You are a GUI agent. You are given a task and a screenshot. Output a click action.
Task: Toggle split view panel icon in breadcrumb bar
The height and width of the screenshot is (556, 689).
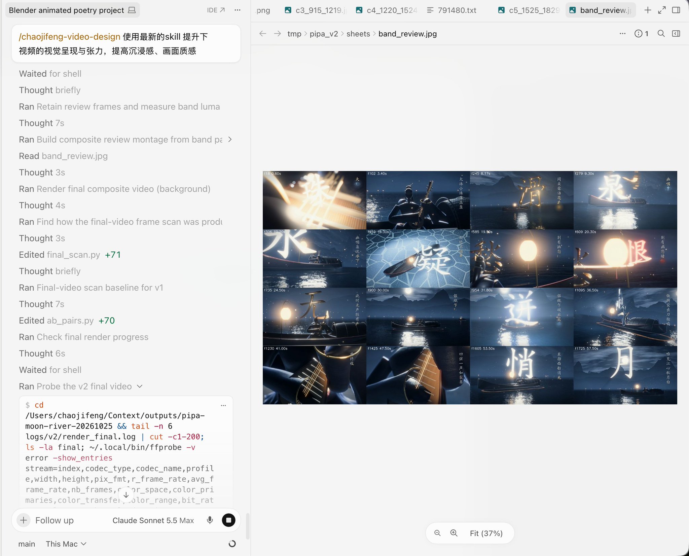[676, 34]
